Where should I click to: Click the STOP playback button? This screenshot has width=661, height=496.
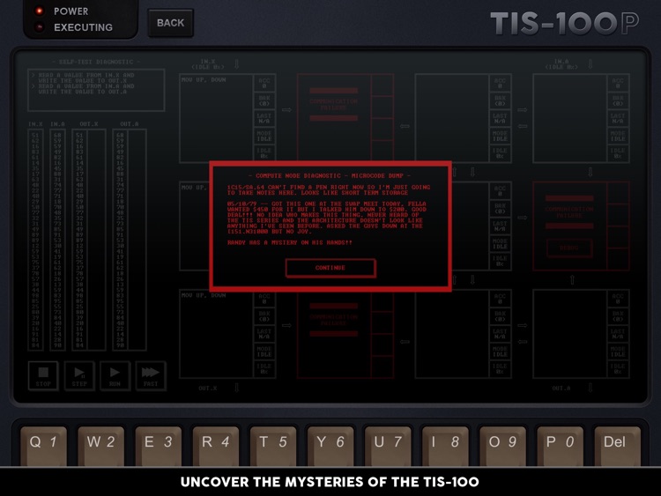[43, 376]
